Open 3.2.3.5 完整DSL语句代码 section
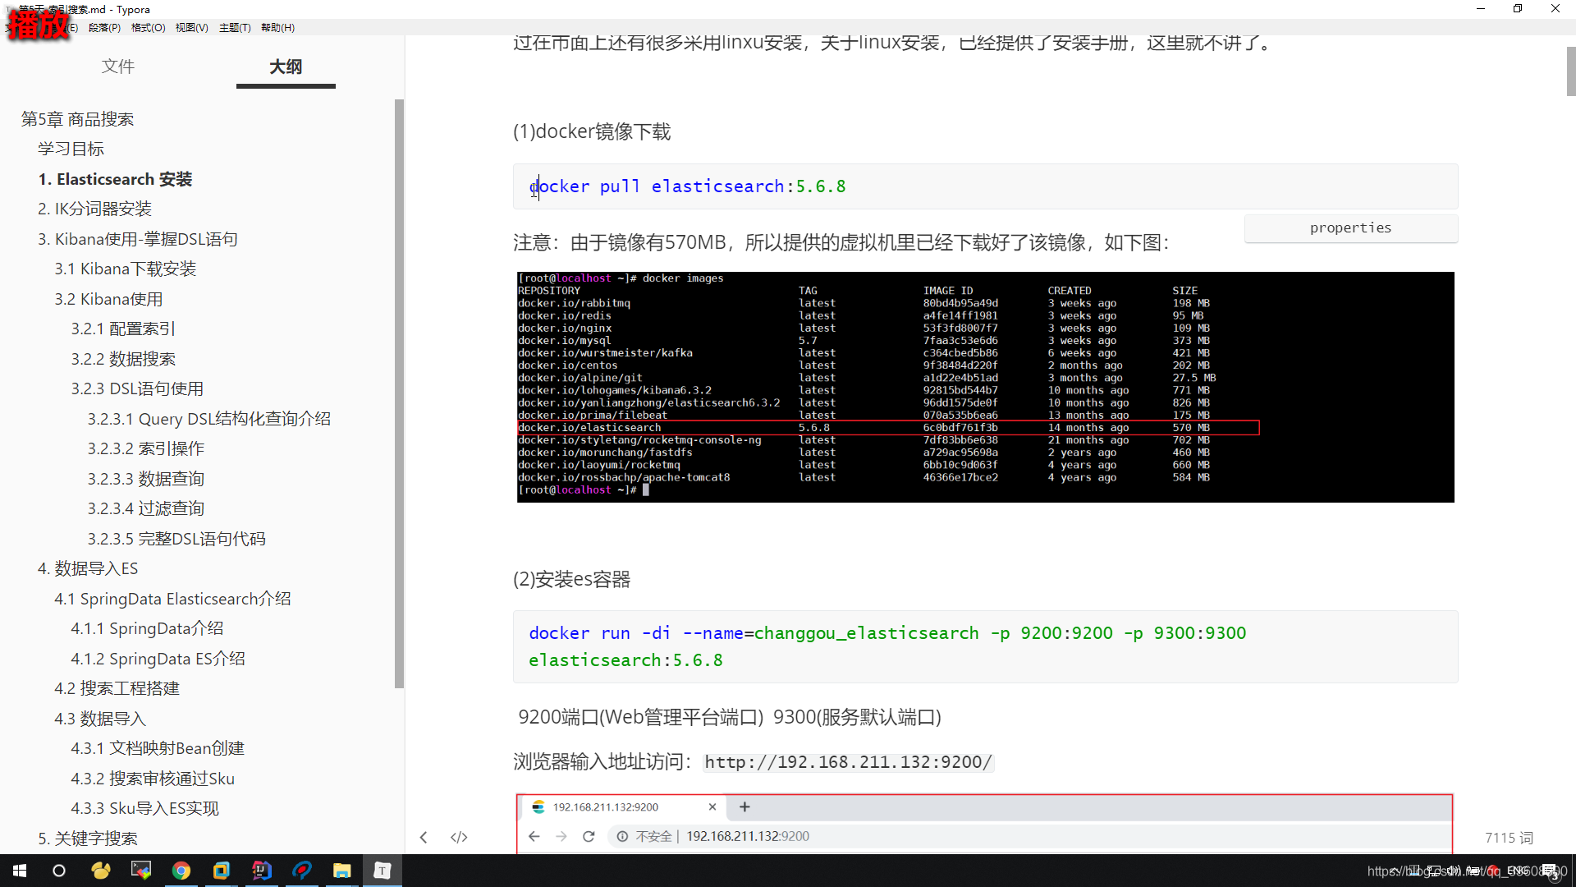 click(176, 539)
